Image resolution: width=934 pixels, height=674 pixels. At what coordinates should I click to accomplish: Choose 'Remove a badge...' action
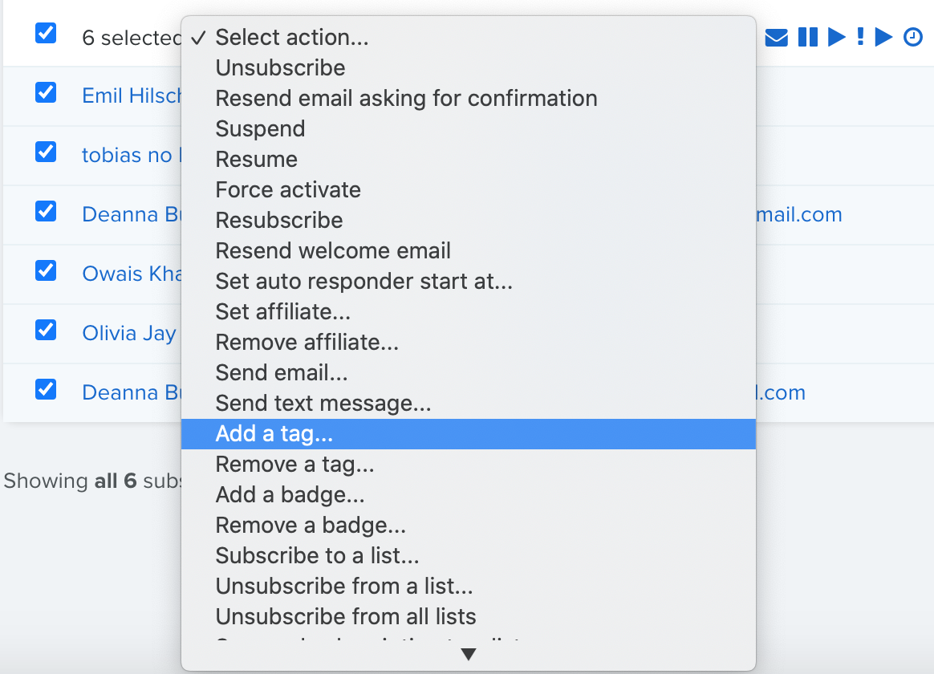pos(468,525)
